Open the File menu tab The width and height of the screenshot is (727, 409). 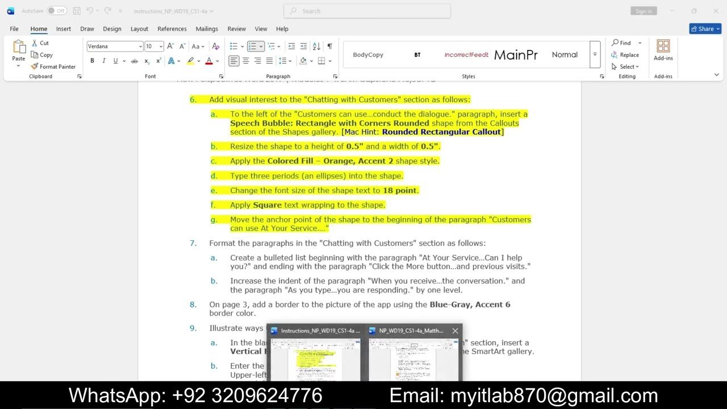click(x=14, y=28)
